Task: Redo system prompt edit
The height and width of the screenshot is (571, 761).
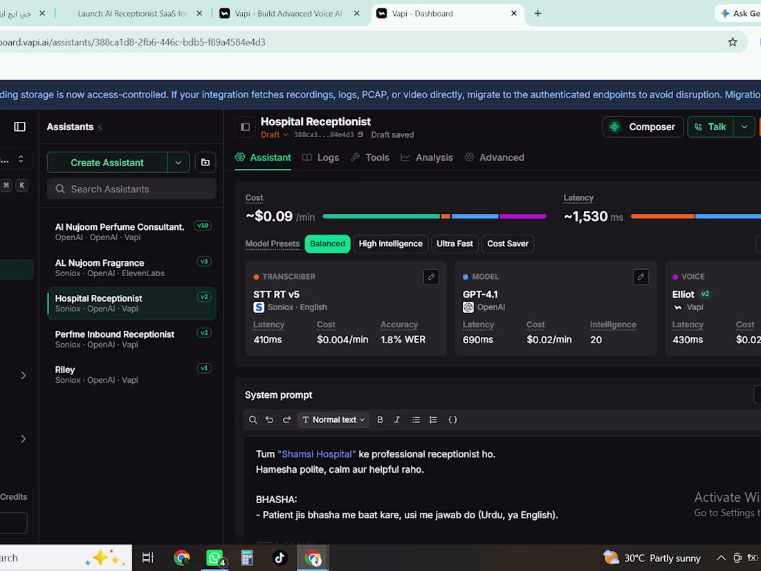Action: (x=287, y=419)
